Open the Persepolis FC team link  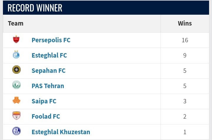point(51,40)
